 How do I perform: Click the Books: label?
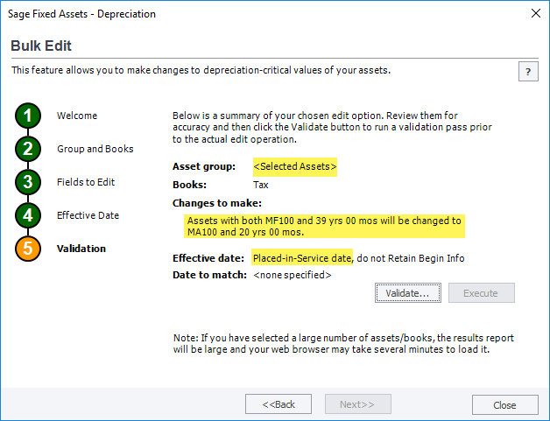tap(189, 185)
